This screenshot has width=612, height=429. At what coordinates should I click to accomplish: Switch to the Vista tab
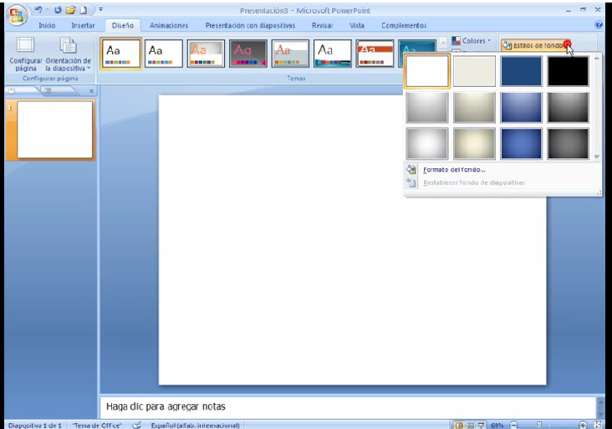pos(357,25)
